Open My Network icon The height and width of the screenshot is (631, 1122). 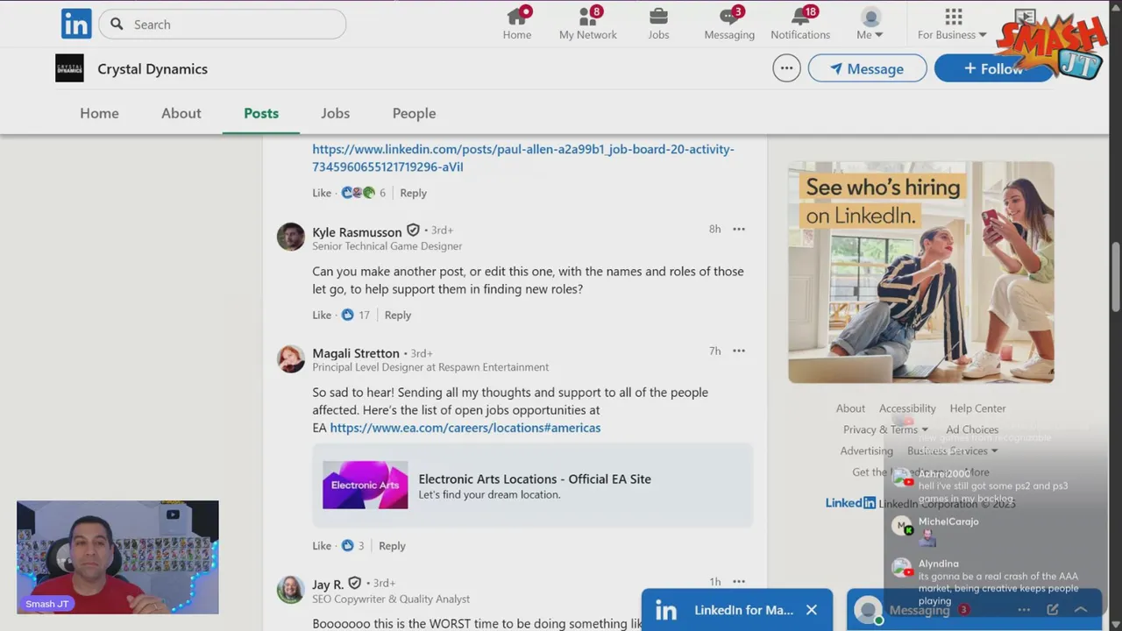(588, 24)
